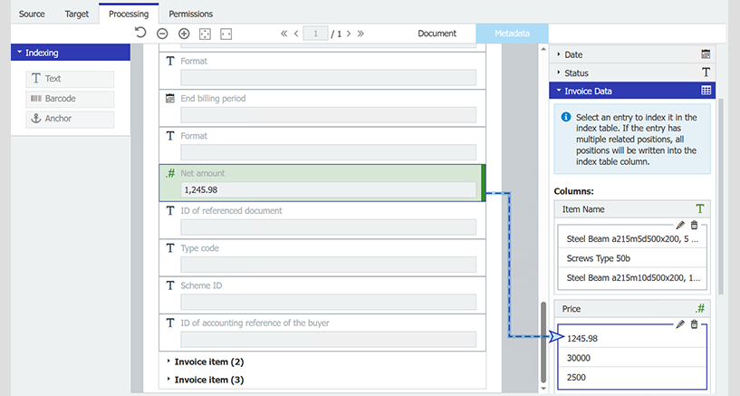Click the Type code input field
The height and width of the screenshot is (396, 740).
(x=329, y=265)
